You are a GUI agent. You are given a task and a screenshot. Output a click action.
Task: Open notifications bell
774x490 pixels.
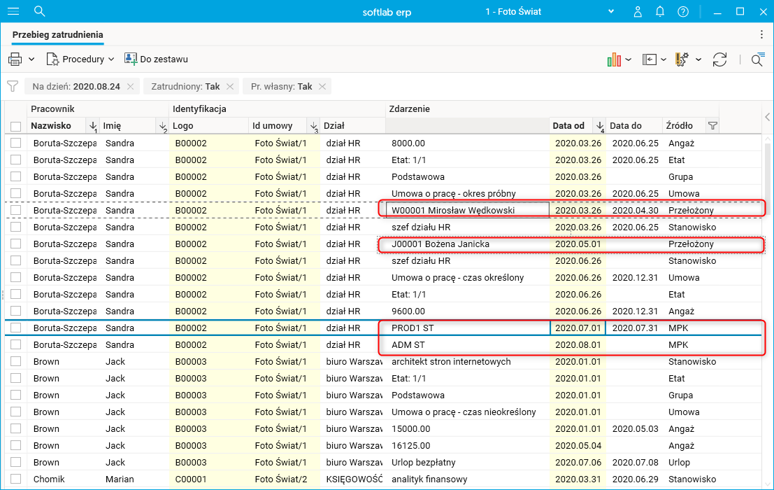click(660, 11)
